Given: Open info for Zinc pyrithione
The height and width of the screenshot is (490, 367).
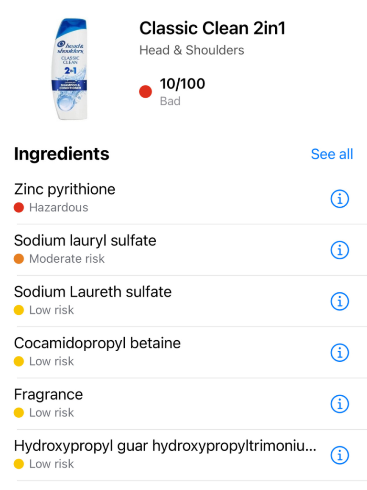Looking at the screenshot, I should point(340,199).
